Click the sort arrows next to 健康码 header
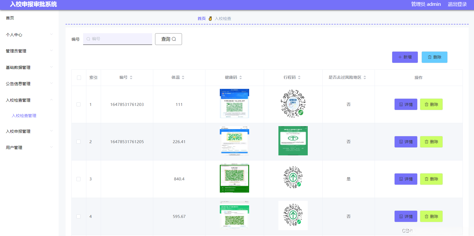 point(241,77)
